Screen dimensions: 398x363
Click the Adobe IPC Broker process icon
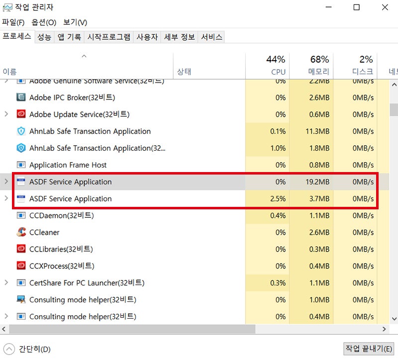[x=21, y=97]
